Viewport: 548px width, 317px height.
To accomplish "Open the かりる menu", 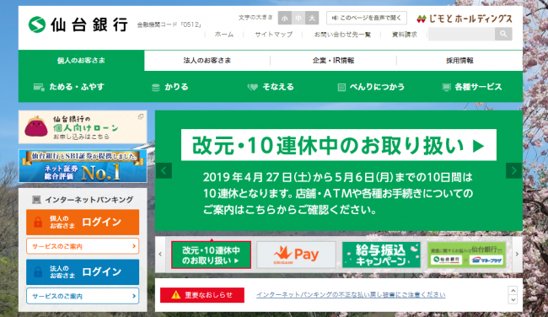I will point(169,87).
